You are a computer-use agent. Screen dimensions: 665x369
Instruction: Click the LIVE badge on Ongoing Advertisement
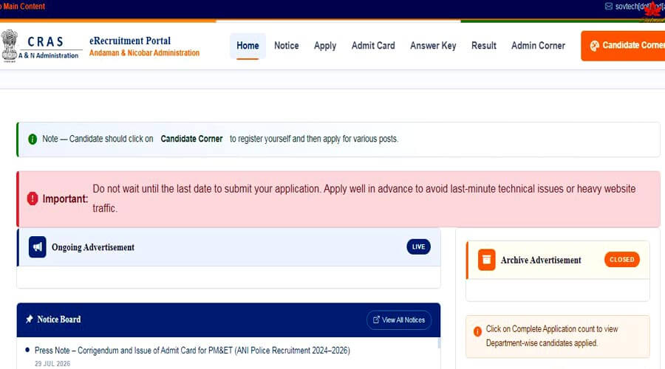[x=419, y=247]
